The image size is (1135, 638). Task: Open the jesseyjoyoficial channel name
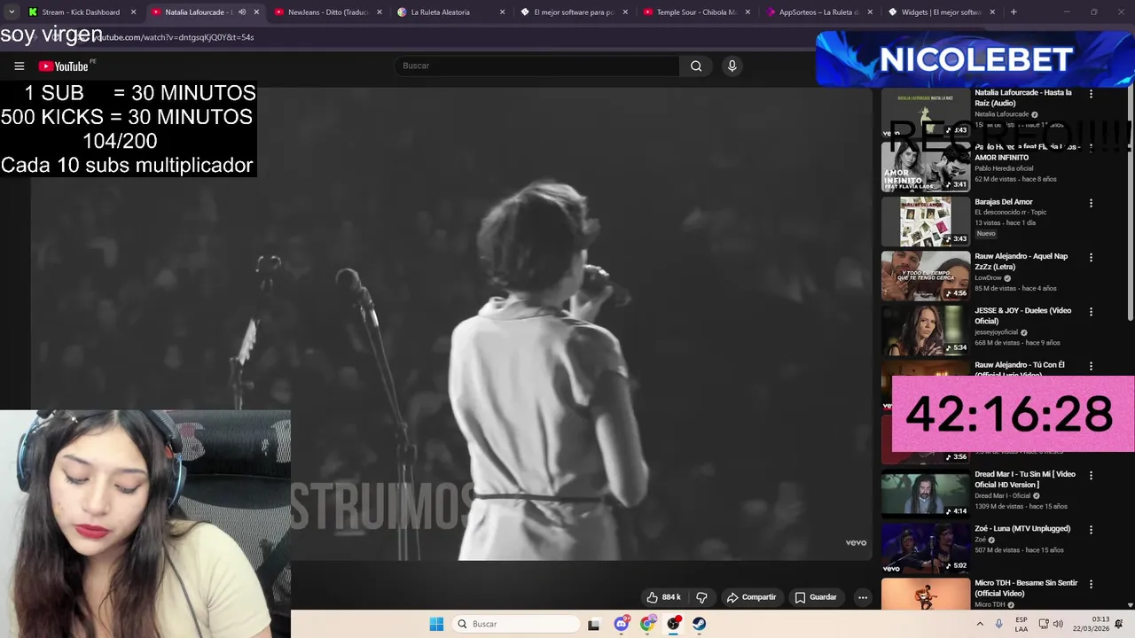(997, 332)
